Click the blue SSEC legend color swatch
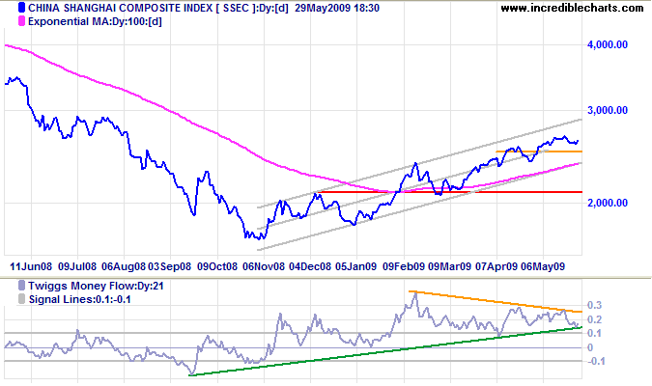This screenshot has width=652, height=386. (x=21, y=8)
